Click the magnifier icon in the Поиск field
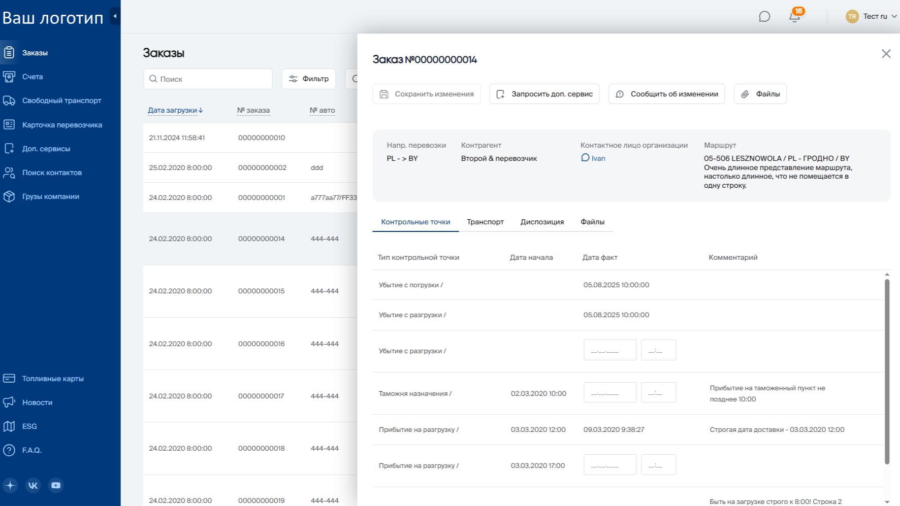 coord(153,79)
